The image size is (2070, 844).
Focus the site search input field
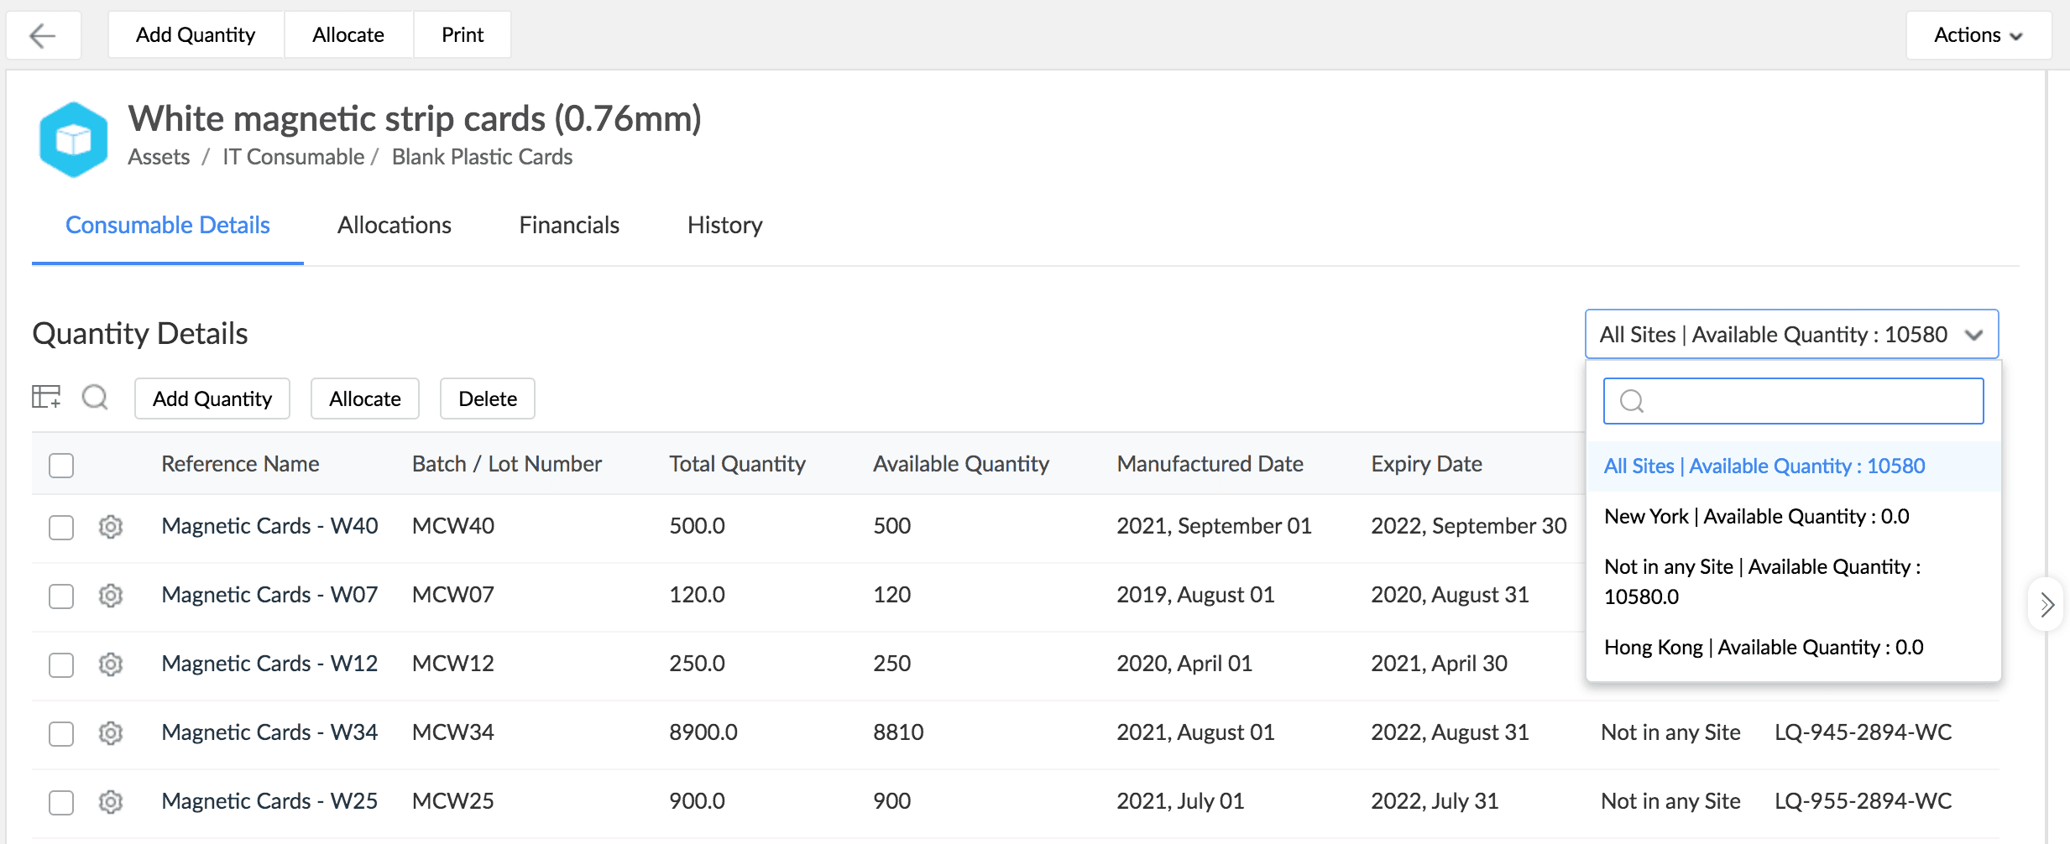pos(1805,401)
